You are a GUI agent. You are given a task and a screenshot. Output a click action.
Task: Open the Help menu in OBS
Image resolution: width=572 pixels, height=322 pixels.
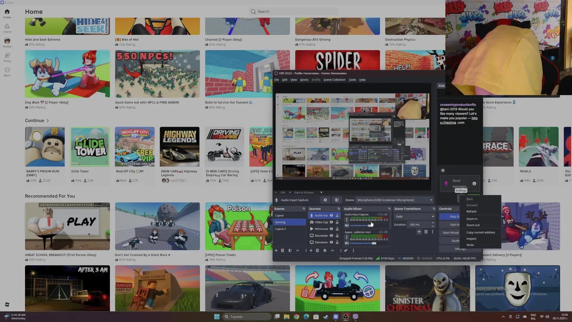(362, 80)
